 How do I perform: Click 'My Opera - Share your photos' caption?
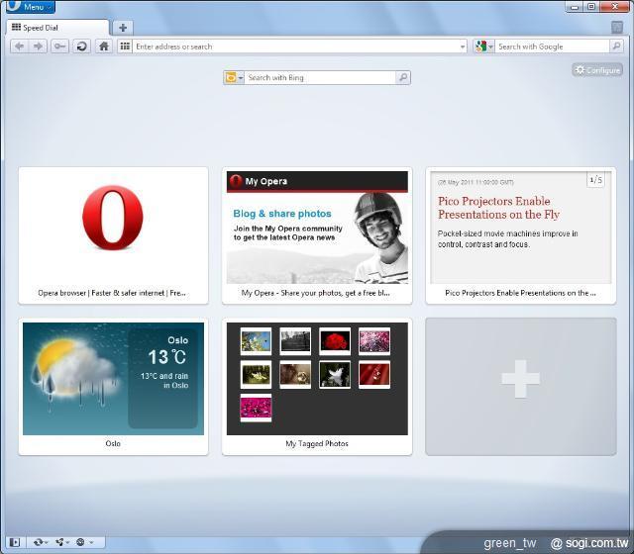tap(315, 293)
